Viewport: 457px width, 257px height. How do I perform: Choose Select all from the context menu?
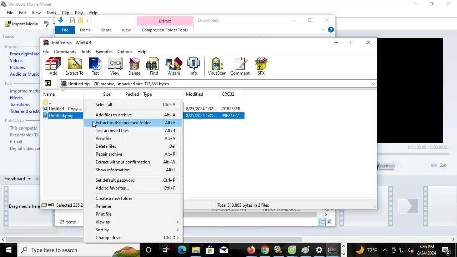pos(133,105)
